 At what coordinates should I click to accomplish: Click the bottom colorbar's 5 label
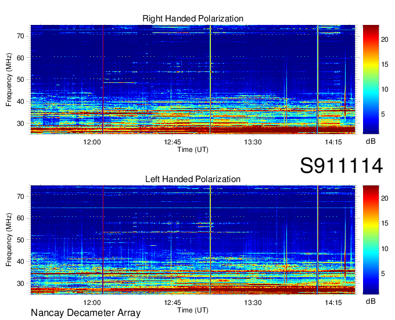click(383, 274)
